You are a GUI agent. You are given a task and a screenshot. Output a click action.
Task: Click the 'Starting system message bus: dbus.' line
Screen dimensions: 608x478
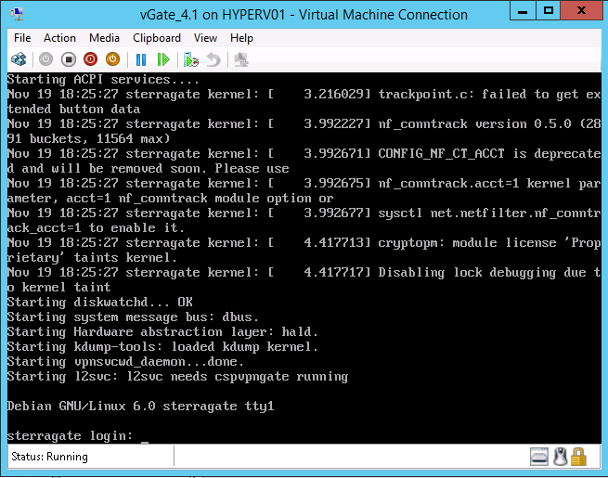[x=133, y=317]
